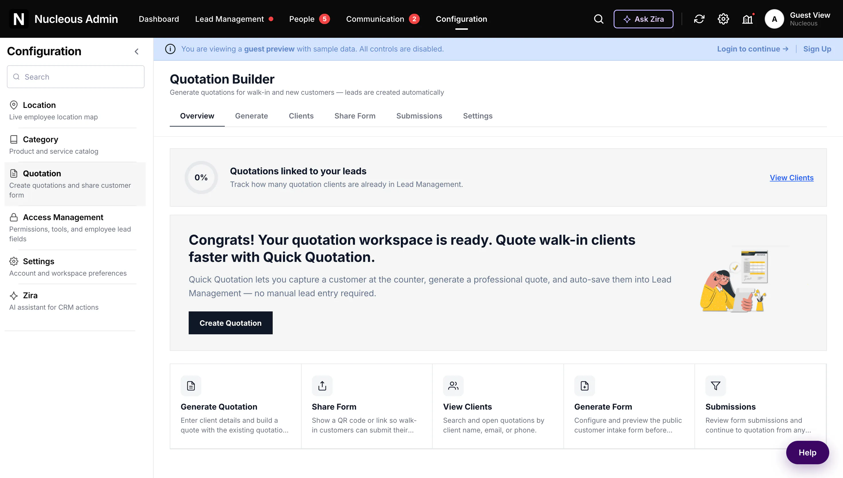This screenshot has height=478, width=843.
Task: Click the Nucleous N logo icon
Action: coord(19,19)
